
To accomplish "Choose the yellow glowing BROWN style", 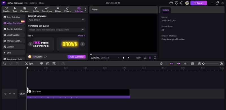I will (x=70, y=44).
